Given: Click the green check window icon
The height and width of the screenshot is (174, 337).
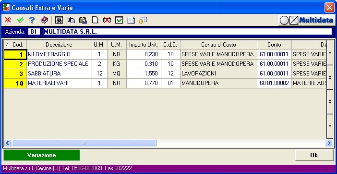Looking at the screenshot, I should tap(119, 20).
